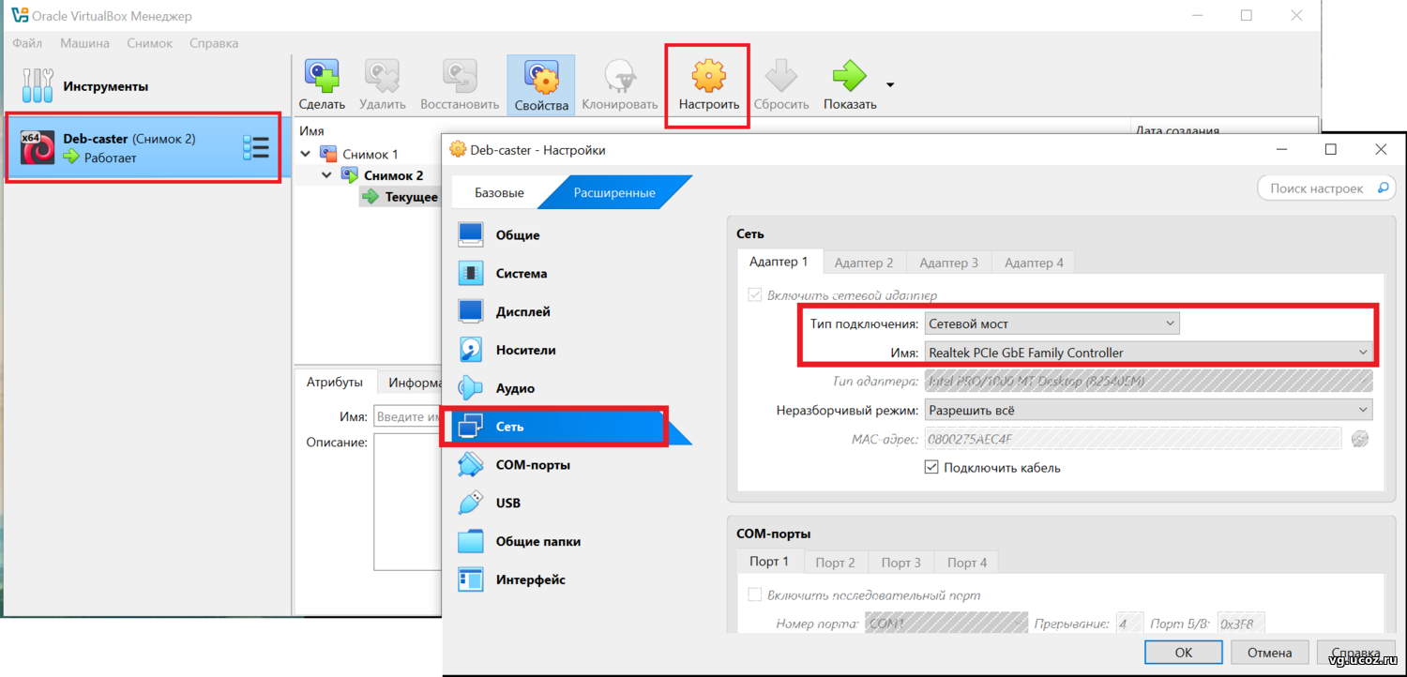Open the Машина menu
The image size is (1407, 677).
click(x=84, y=43)
